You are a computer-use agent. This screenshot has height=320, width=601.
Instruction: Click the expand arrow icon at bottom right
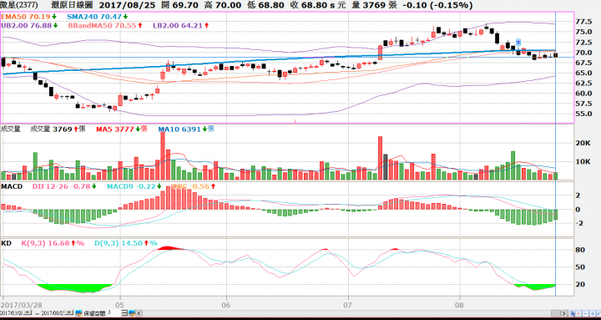(598, 313)
